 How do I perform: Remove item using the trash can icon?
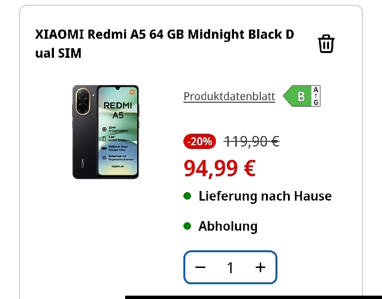pyautogui.click(x=326, y=43)
